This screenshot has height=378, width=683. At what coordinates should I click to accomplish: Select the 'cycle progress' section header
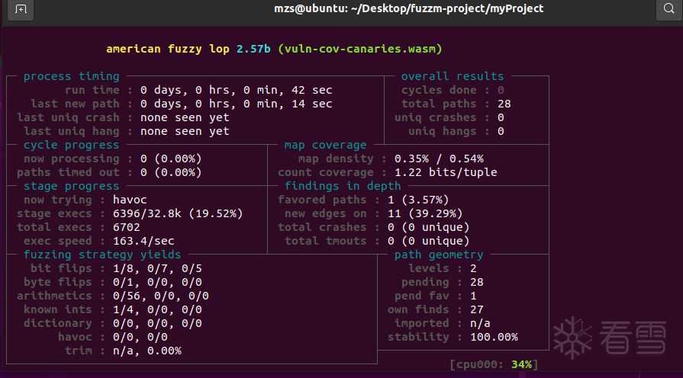72,145
